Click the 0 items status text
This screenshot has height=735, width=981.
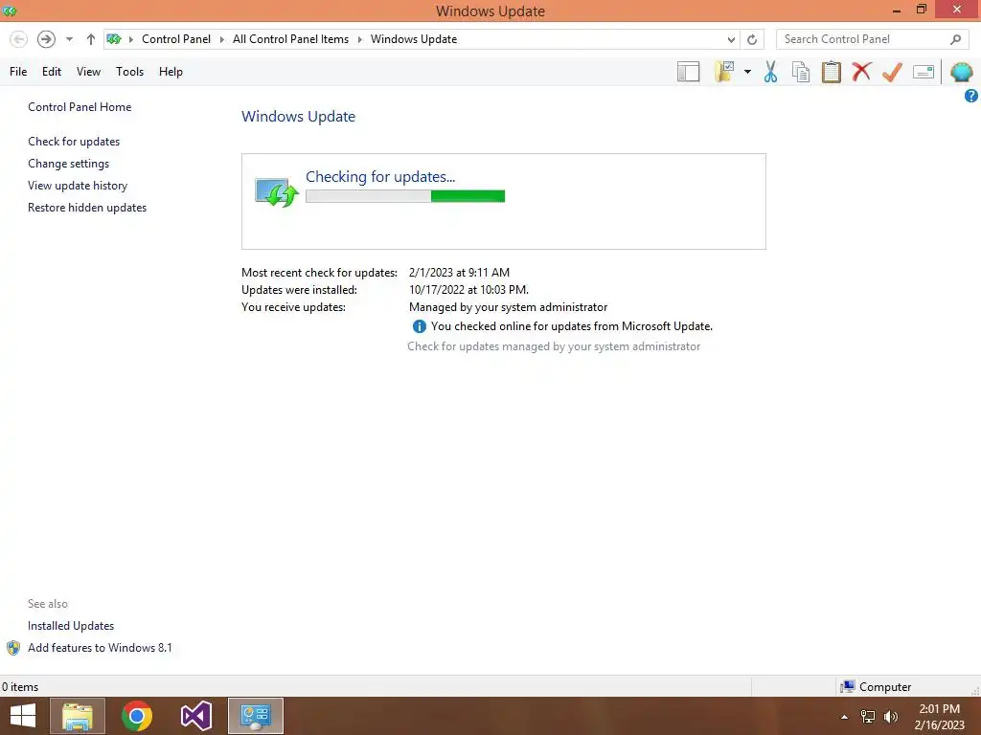coord(20,687)
